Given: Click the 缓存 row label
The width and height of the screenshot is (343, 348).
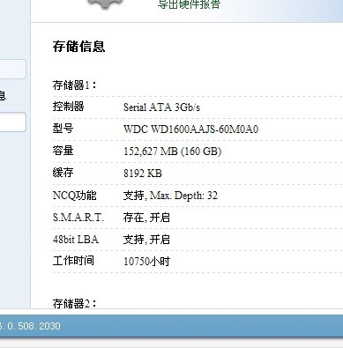Looking at the screenshot, I should click(63, 173).
